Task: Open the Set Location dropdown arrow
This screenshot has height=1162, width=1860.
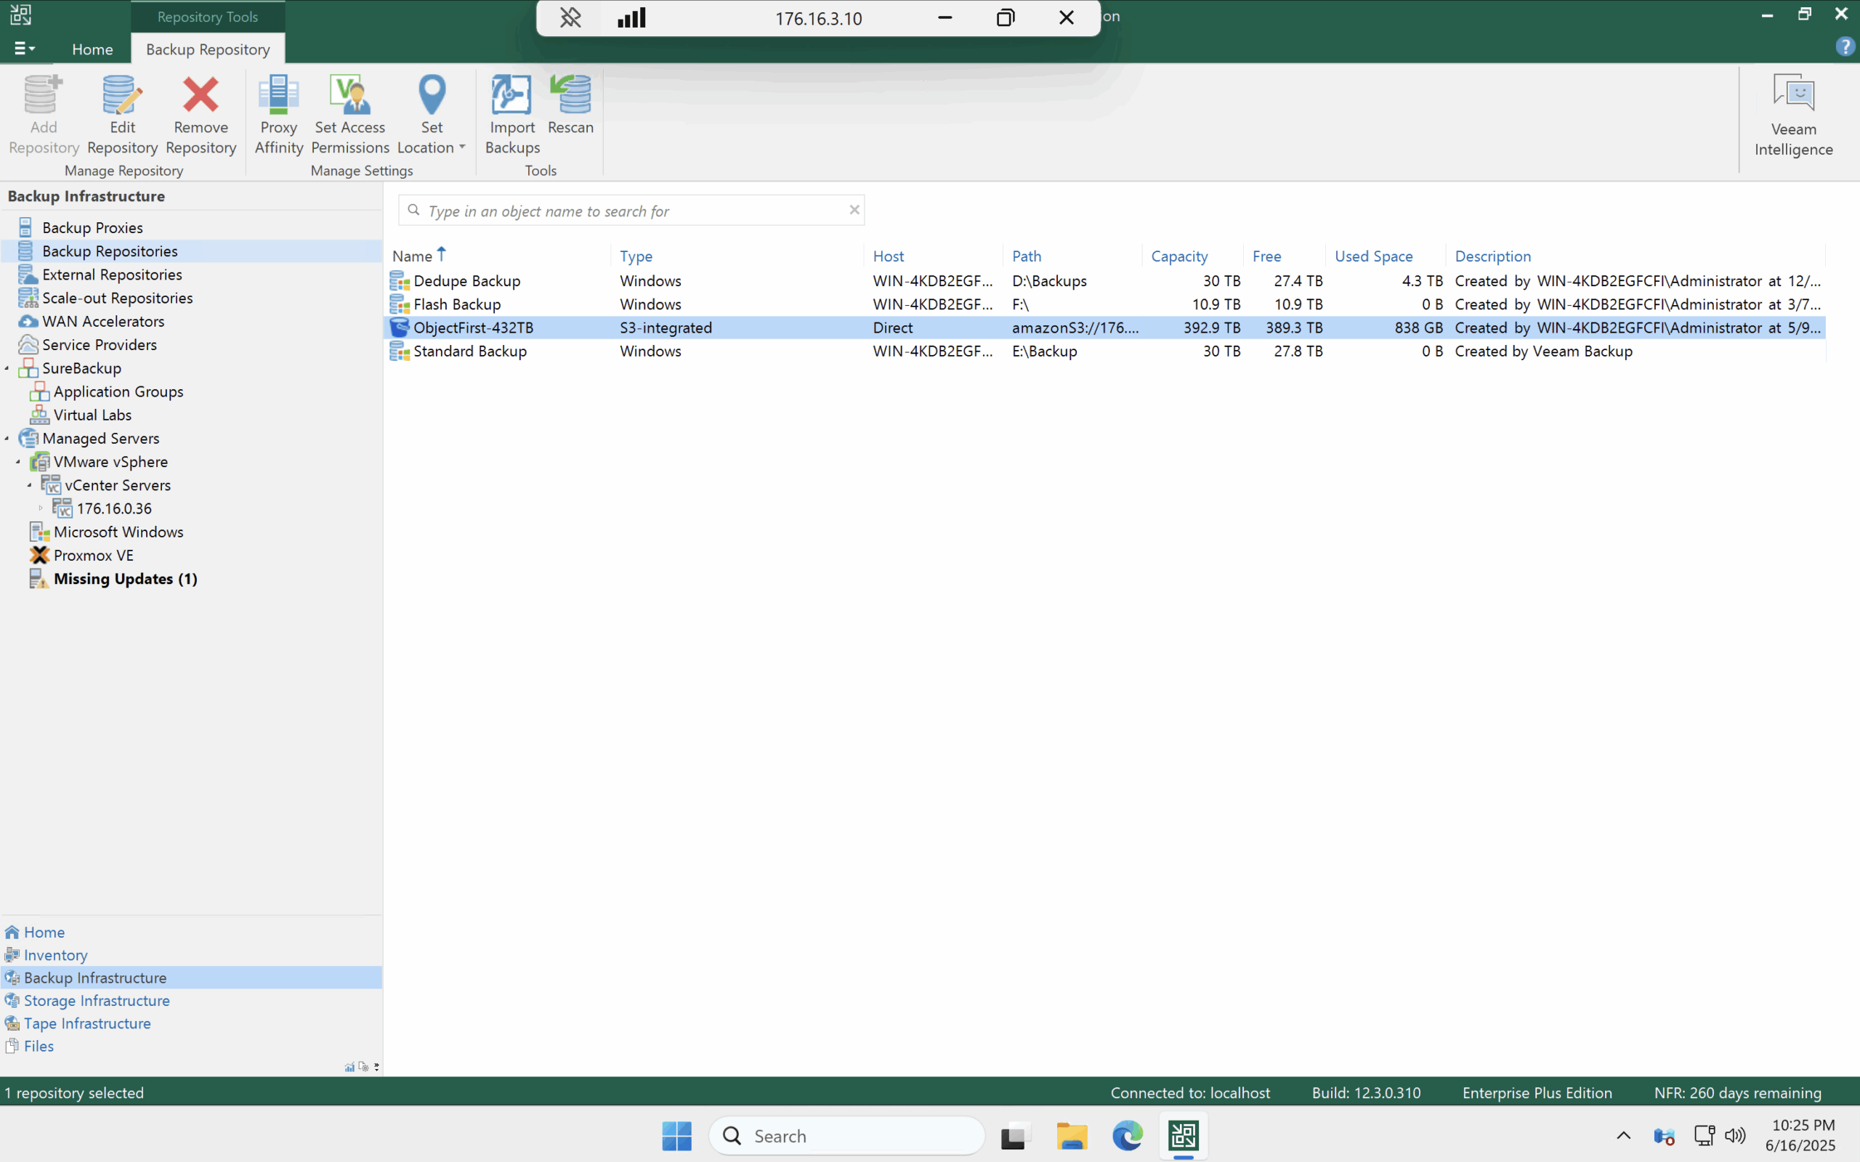Action: [462, 147]
